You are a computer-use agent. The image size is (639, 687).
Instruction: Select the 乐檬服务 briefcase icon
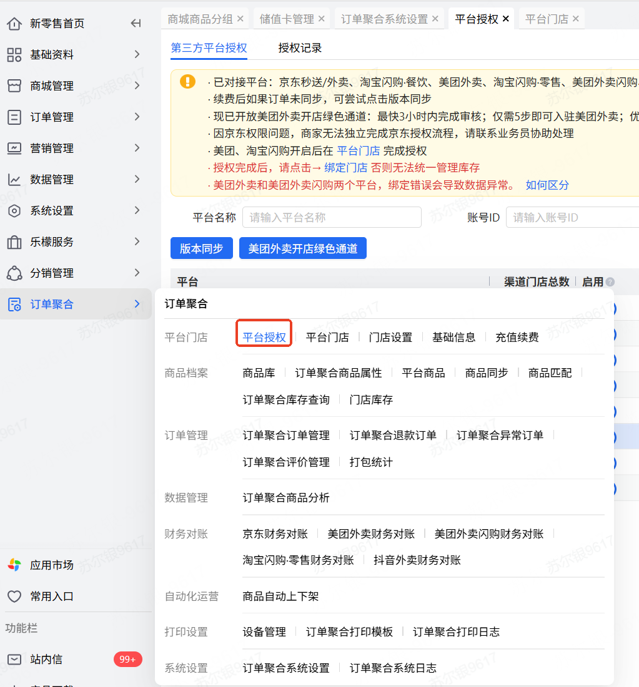[x=14, y=242]
